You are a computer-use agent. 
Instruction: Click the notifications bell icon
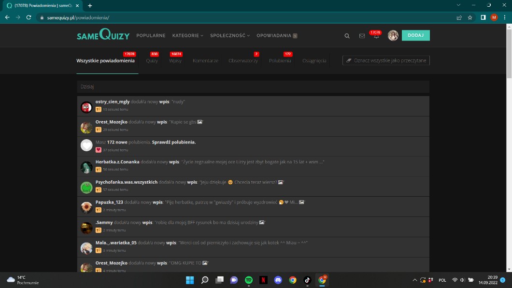click(x=376, y=36)
